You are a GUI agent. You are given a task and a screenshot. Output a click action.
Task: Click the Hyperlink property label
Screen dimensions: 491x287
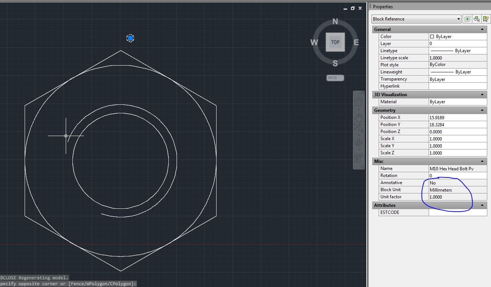coord(390,86)
